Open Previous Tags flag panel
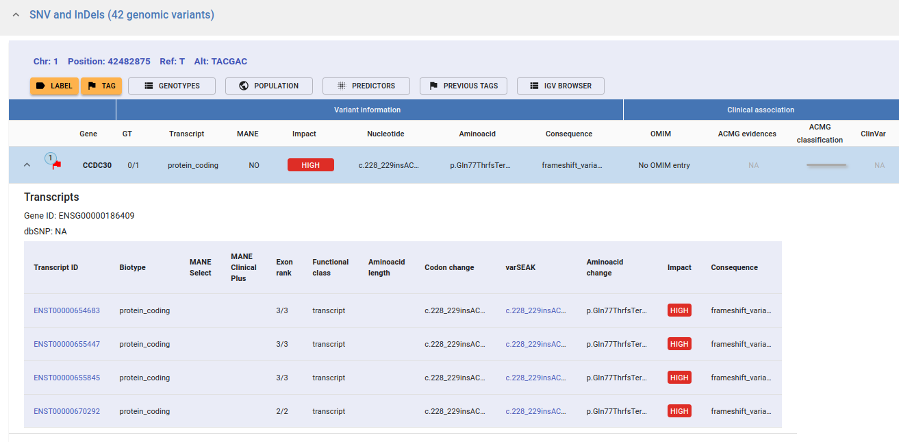Viewport: 899px width, 442px height. (463, 86)
